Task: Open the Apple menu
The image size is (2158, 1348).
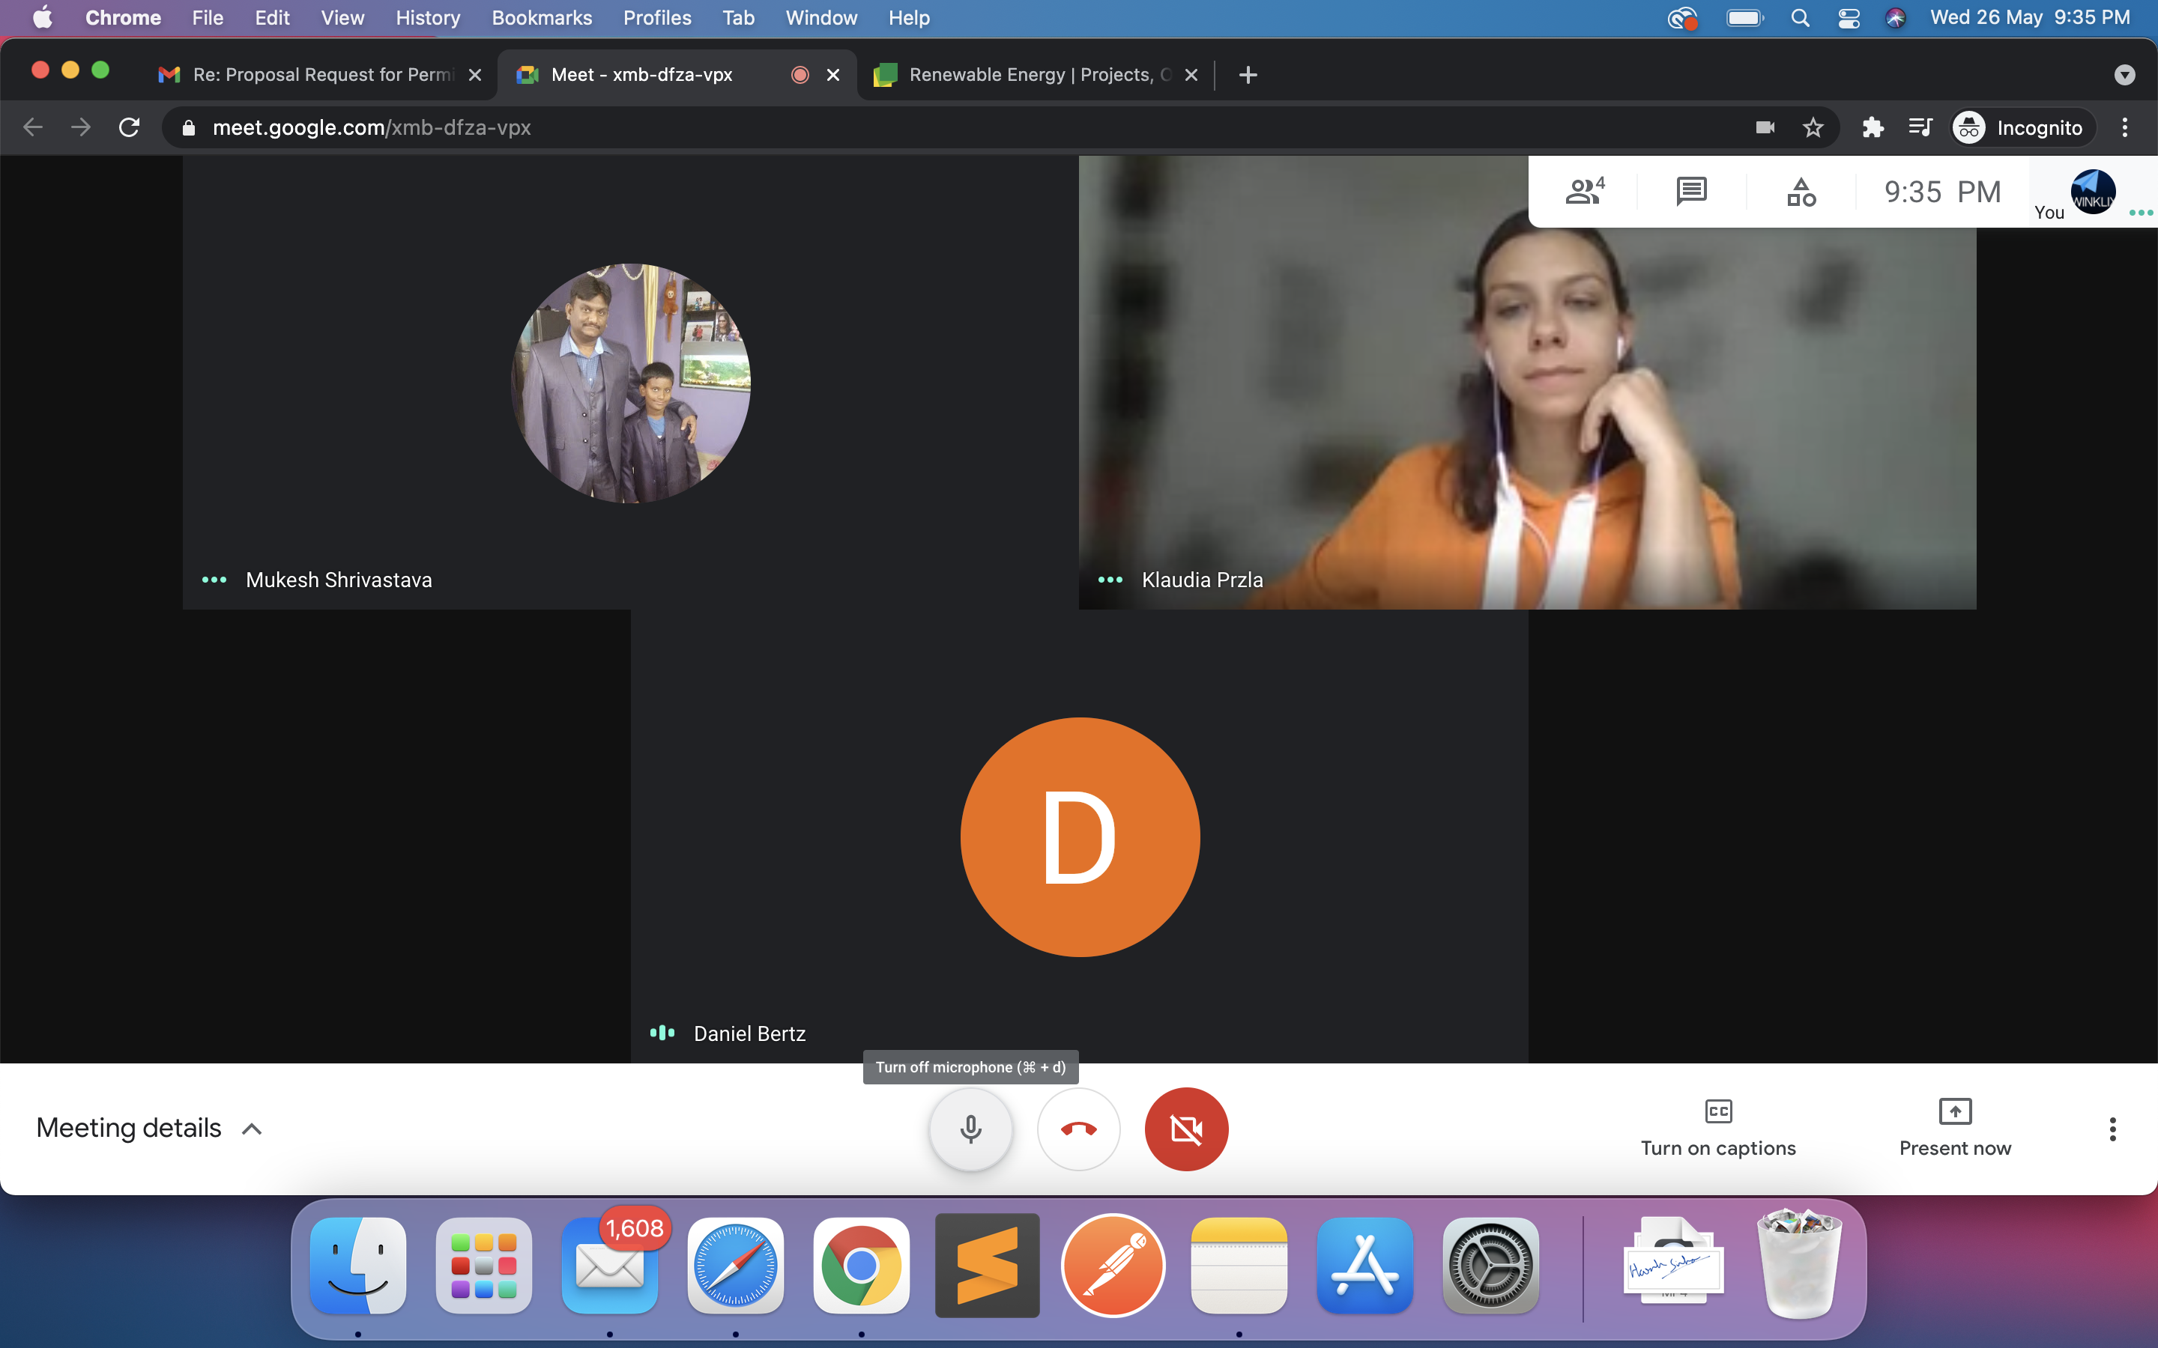Action: [42, 18]
